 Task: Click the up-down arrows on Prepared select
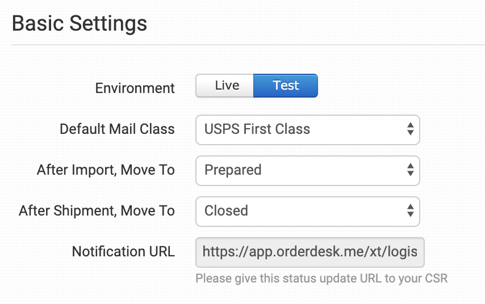[x=410, y=170]
